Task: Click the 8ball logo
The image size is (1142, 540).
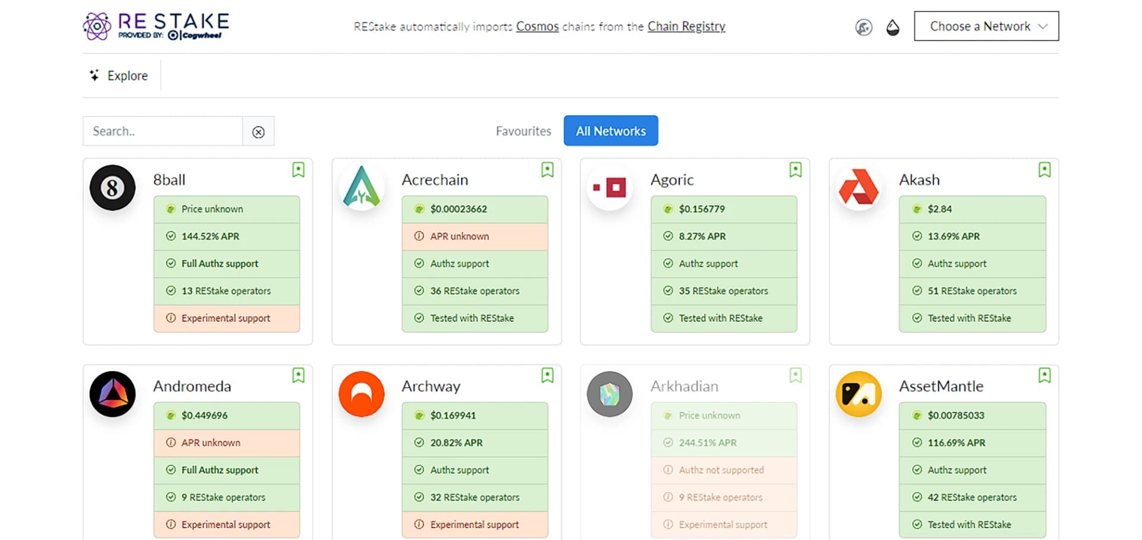Action: (x=112, y=187)
